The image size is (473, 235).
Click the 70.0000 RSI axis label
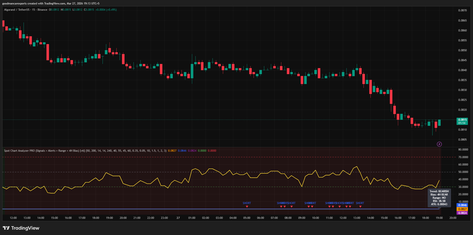[x=463, y=157]
